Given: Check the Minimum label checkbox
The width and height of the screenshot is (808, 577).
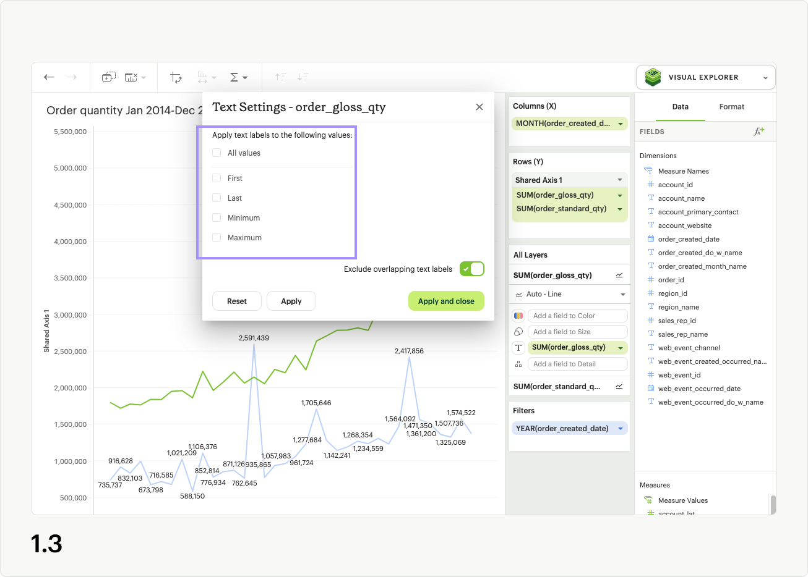Looking at the screenshot, I should click(x=217, y=218).
